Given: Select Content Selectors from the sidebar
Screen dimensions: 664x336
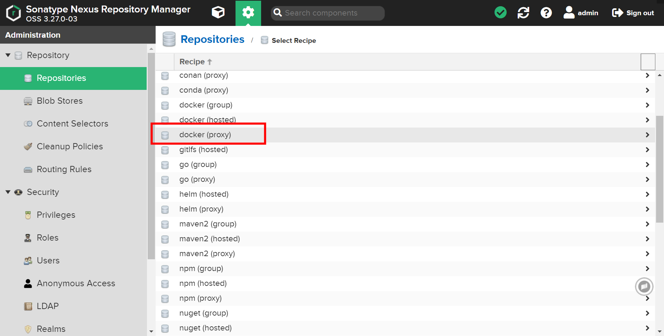Looking at the screenshot, I should tap(73, 123).
